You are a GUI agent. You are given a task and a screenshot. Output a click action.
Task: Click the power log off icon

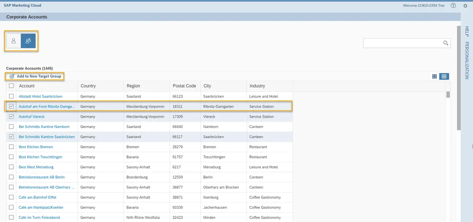tap(465, 6)
